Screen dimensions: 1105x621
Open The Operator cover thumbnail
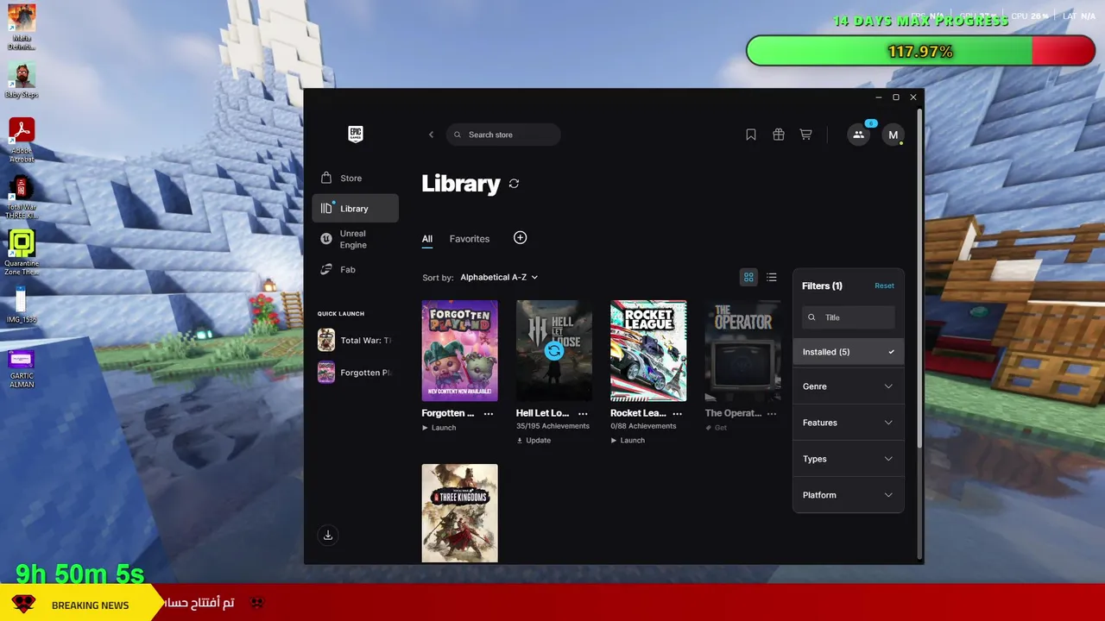[742, 351]
